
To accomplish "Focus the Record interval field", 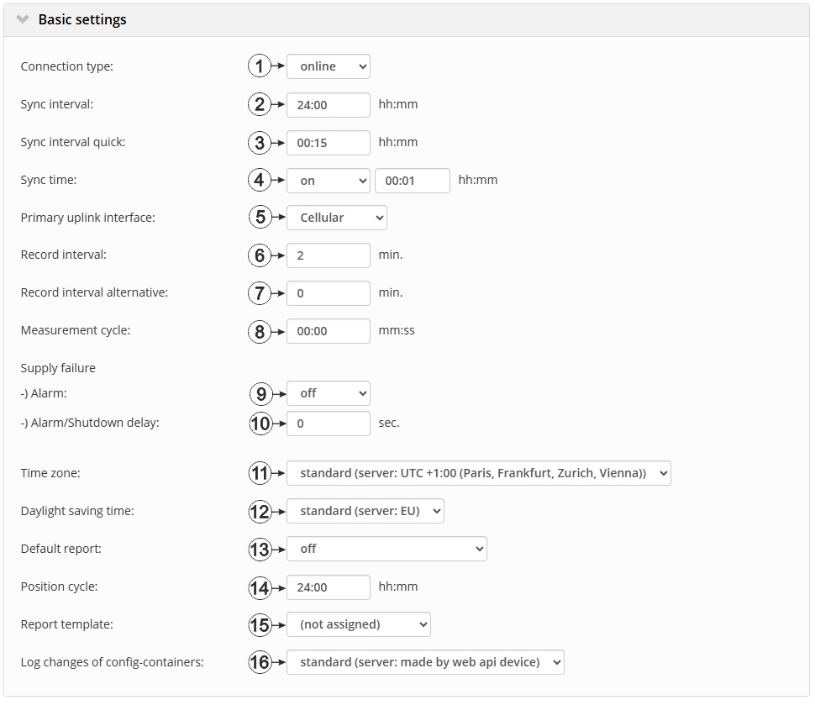I will (328, 255).
